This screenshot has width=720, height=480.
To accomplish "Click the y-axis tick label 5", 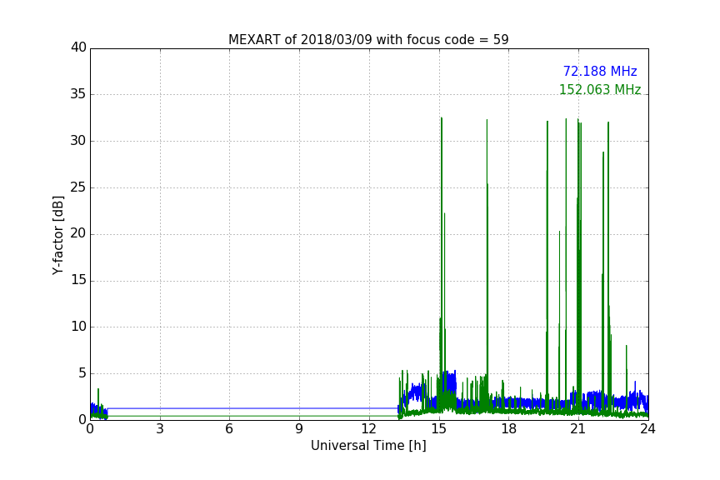I will [82, 373].
